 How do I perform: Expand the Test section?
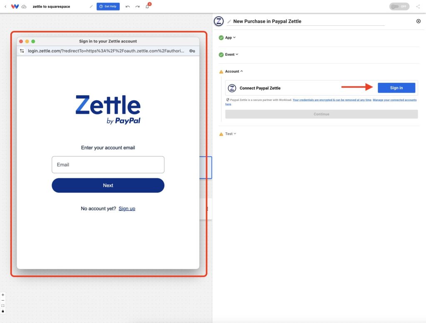pos(230,134)
